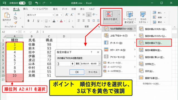Image resolution: width=178 pixels, height=100 pixels.
Task: Increase font size with large A icon
Action: (67, 15)
